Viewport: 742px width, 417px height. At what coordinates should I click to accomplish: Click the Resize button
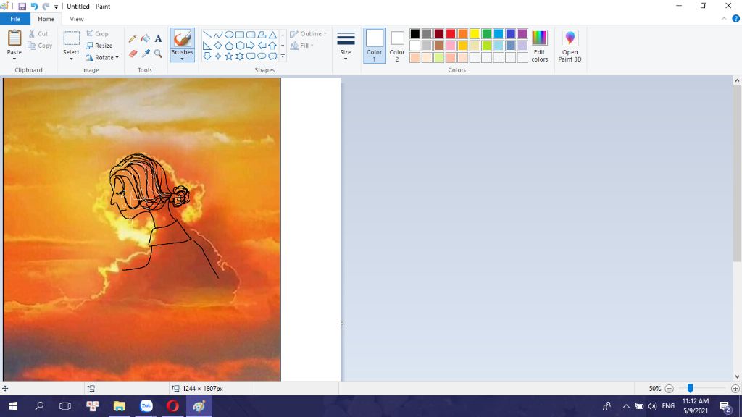coord(99,46)
